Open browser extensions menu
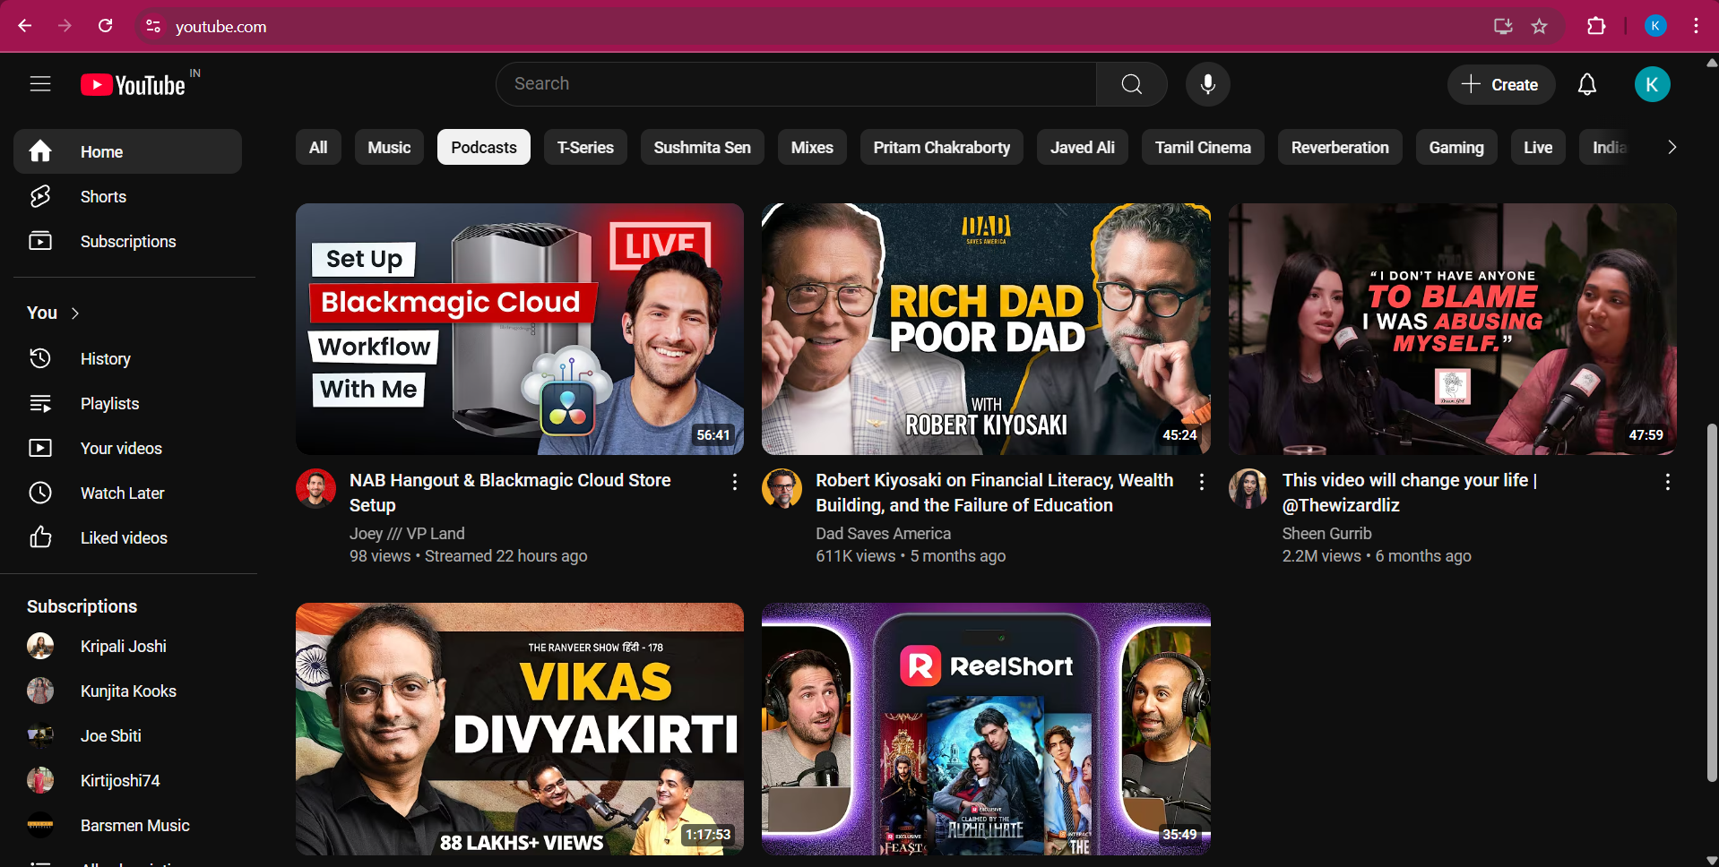Screen dimensions: 1719x867 pyautogui.click(x=1596, y=26)
